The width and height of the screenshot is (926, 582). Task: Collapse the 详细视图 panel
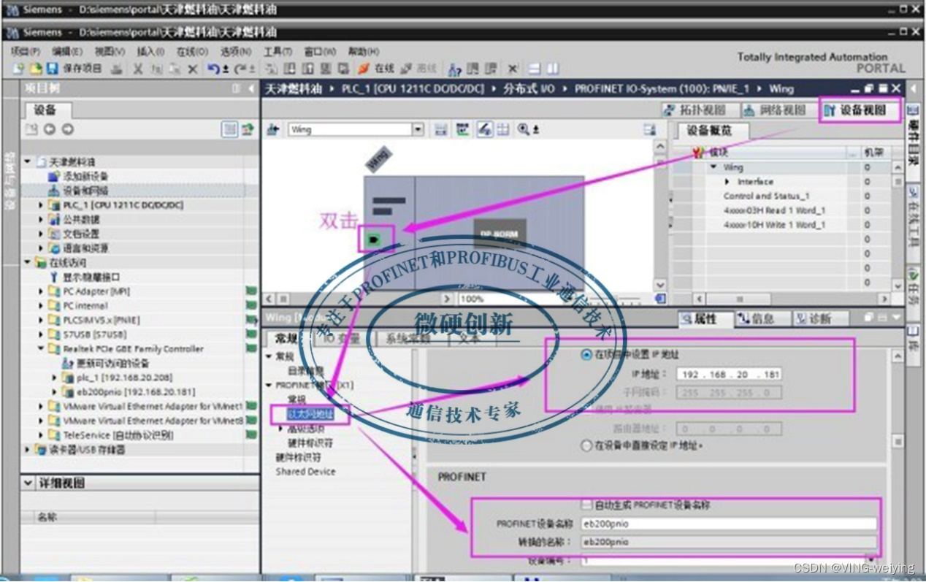pyautogui.click(x=28, y=483)
